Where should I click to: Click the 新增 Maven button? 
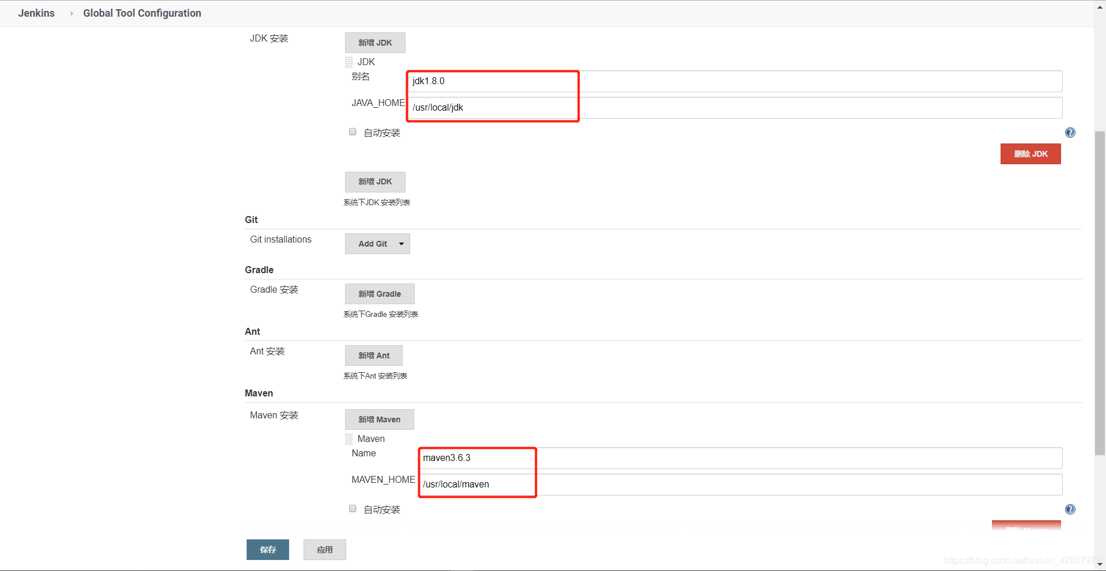379,419
